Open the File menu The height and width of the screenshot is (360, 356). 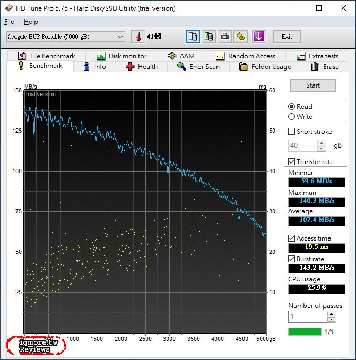click(x=9, y=22)
